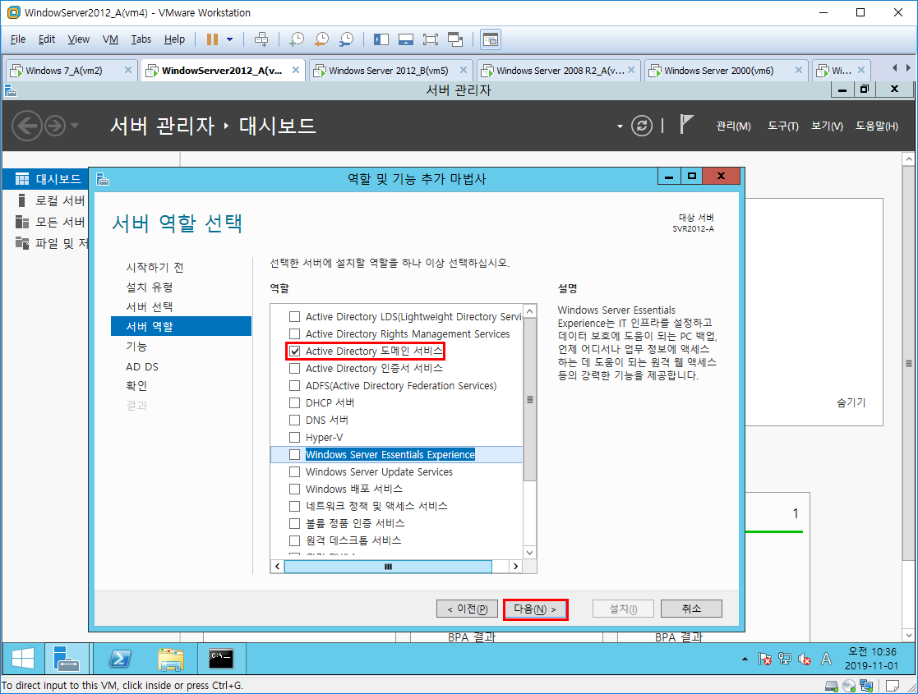The height and width of the screenshot is (694, 918).
Task: Enter full screen mode icon in VMware
Action: coord(431,39)
